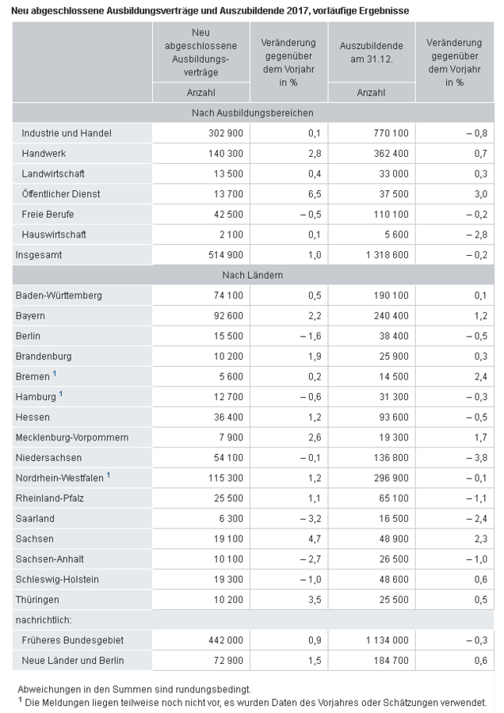Click footnote marker beside Hamburg
The height and width of the screenshot is (713, 504).
tap(61, 395)
